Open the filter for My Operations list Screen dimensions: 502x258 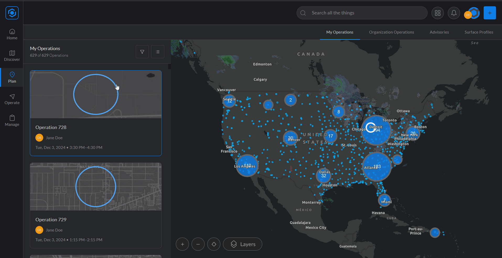pos(142,51)
